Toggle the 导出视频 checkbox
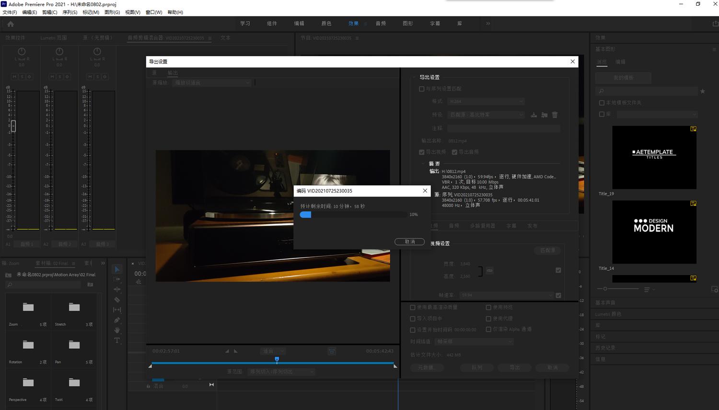Viewport: 719px width, 410px height. pyautogui.click(x=422, y=152)
